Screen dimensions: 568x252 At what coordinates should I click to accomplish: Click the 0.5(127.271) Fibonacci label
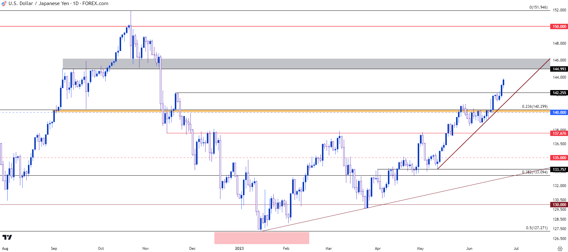[x=537, y=228]
